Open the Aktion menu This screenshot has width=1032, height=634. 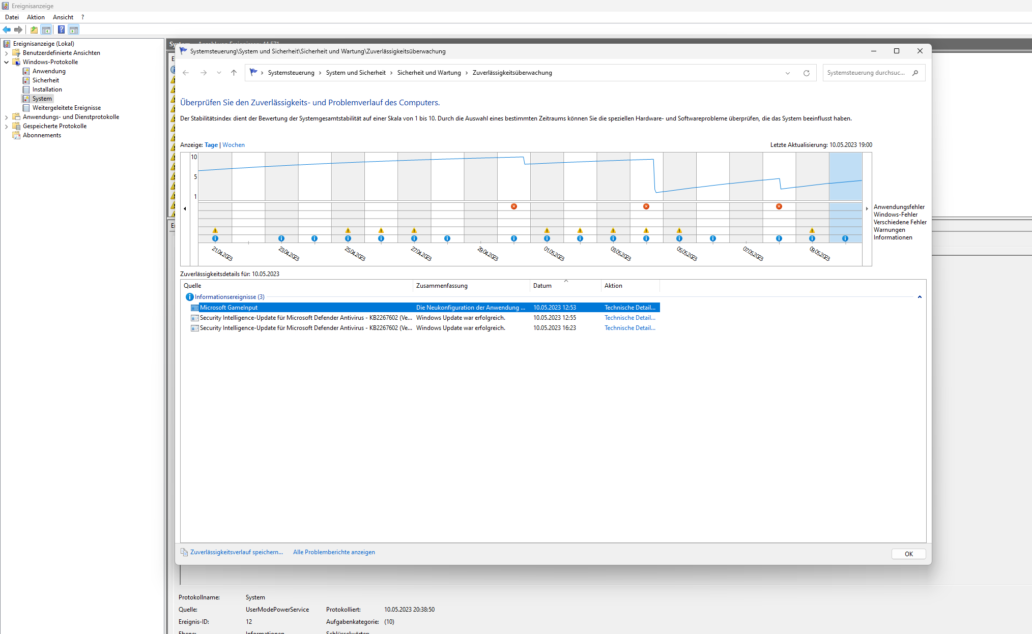pyautogui.click(x=36, y=17)
